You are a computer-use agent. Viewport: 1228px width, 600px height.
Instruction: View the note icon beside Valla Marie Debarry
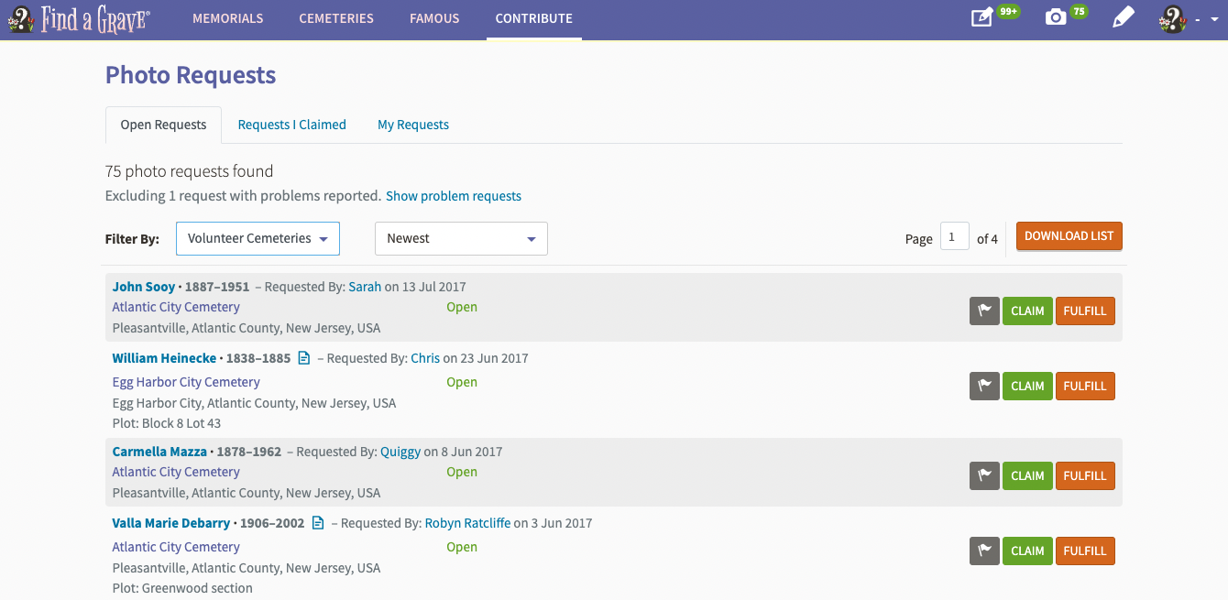pos(318,523)
